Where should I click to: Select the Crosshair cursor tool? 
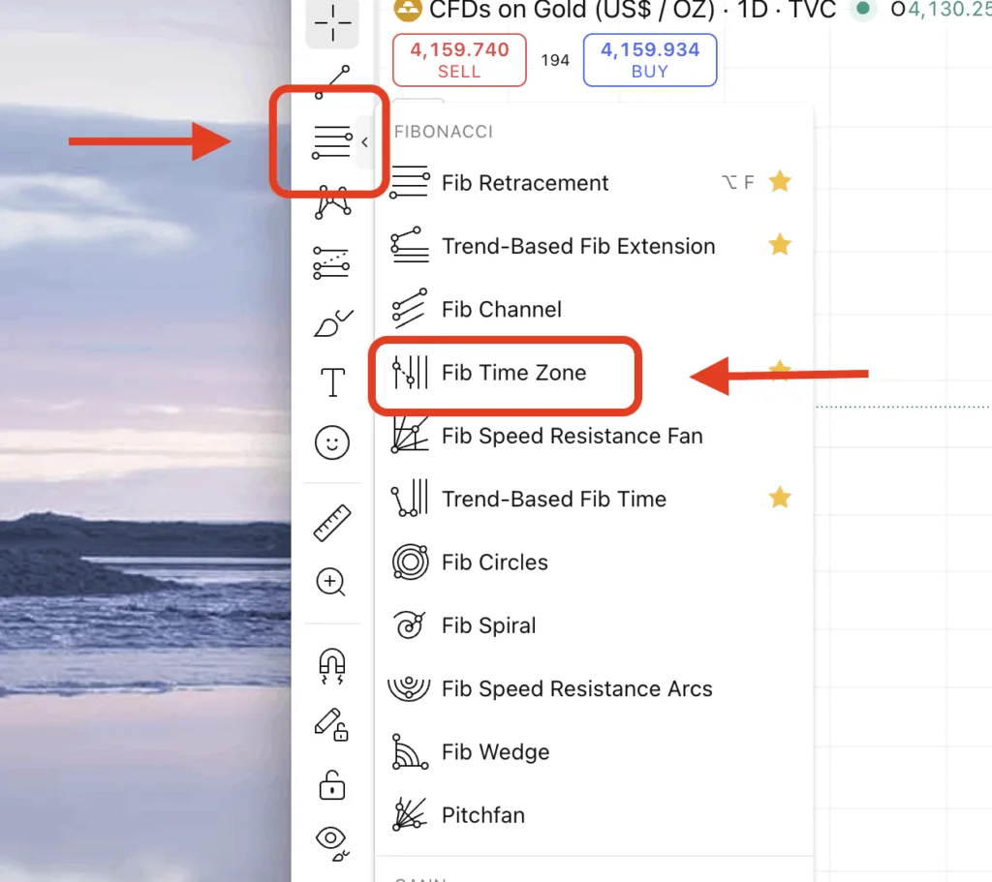pyautogui.click(x=332, y=24)
